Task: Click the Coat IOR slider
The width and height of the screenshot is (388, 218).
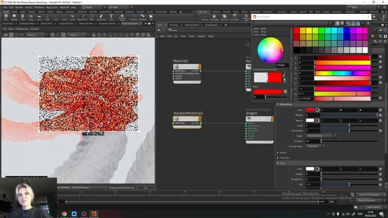Action: point(349,184)
